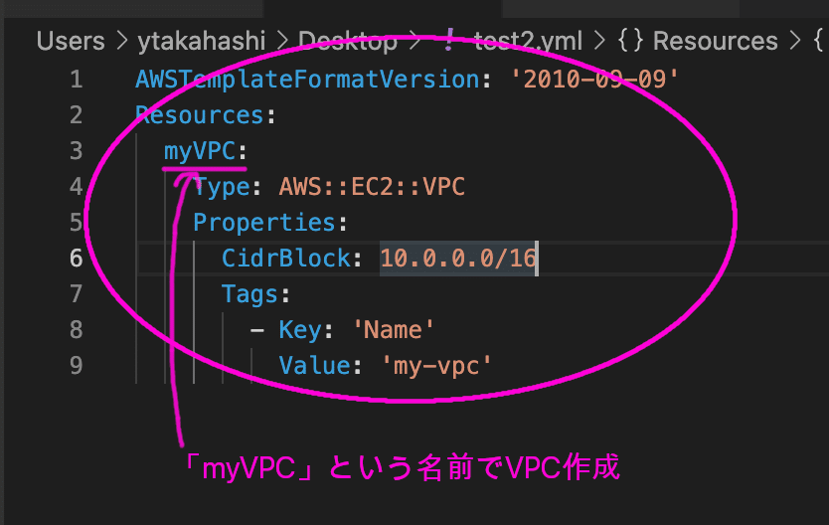Click line number 6 in gutter
The width and height of the screenshot is (829, 525).
(x=77, y=258)
